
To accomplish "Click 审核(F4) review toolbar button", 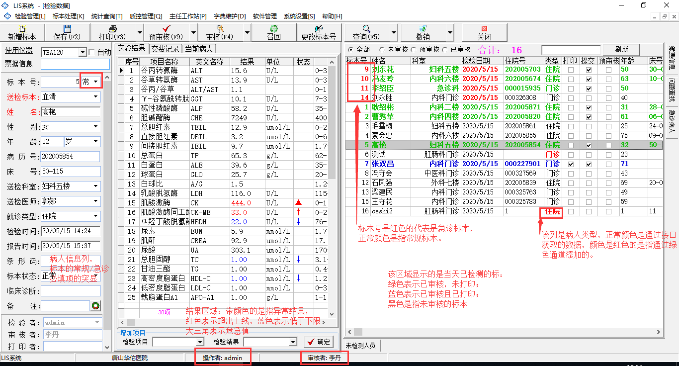I will coord(220,32).
